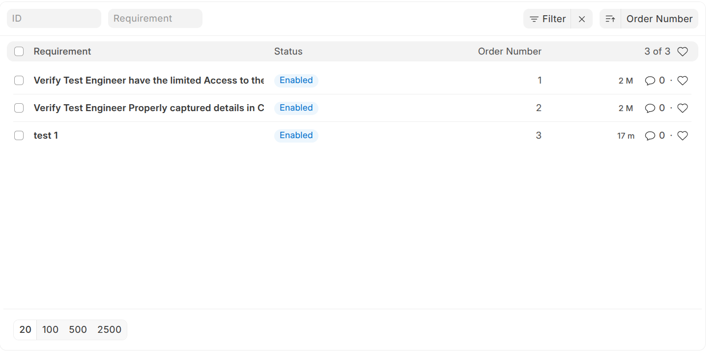
Task: Set page size to 500
Action: 78,330
